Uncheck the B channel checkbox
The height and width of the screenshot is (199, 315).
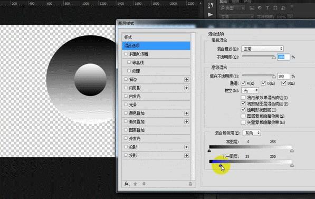284,83
